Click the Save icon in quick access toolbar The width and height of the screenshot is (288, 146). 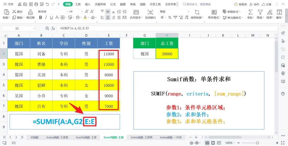[25, 4]
